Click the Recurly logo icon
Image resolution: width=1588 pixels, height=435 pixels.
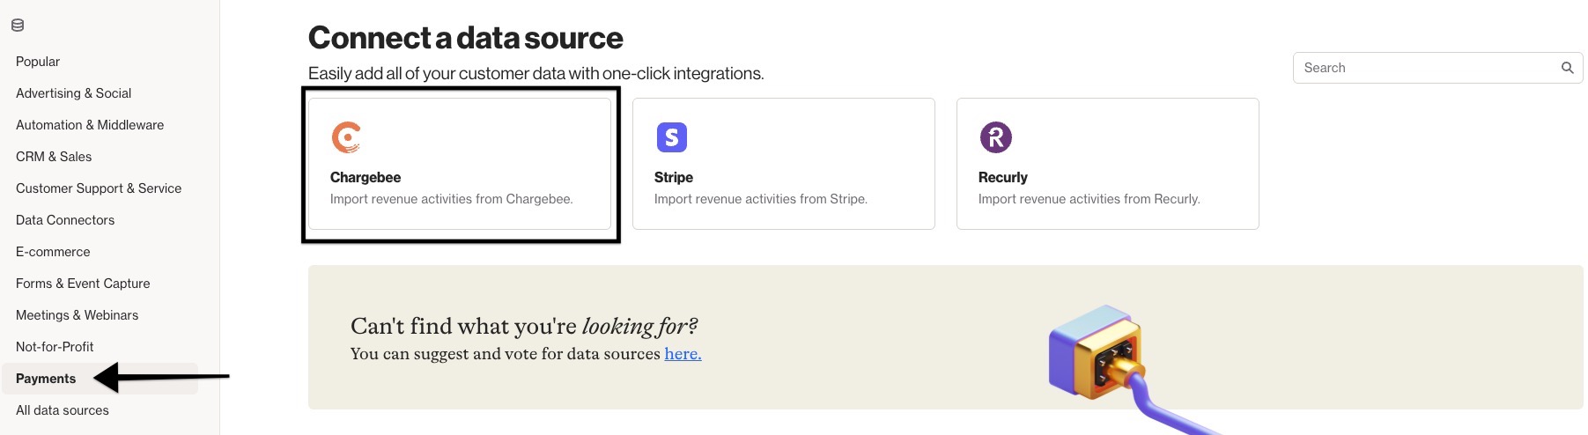click(996, 137)
